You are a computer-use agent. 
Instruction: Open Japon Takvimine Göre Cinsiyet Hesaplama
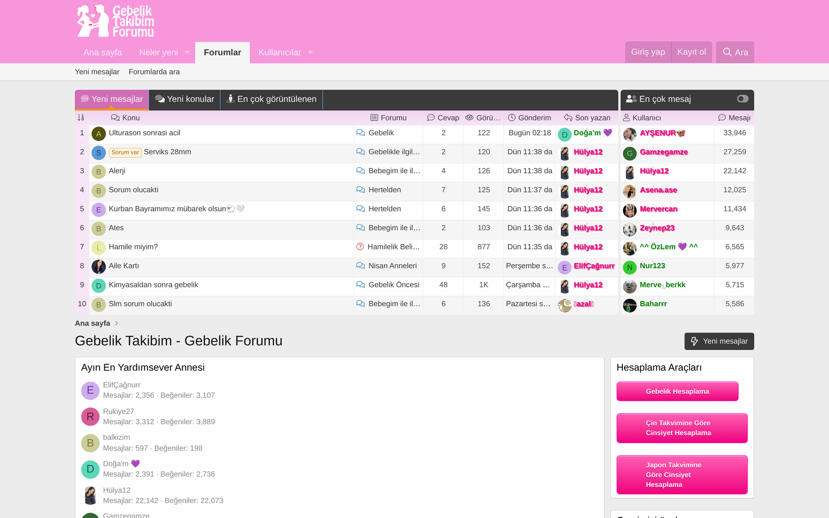(x=682, y=475)
